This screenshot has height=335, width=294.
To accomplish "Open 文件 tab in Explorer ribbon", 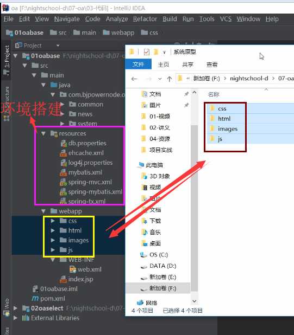I will pyautogui.click(x=139, y=65).
